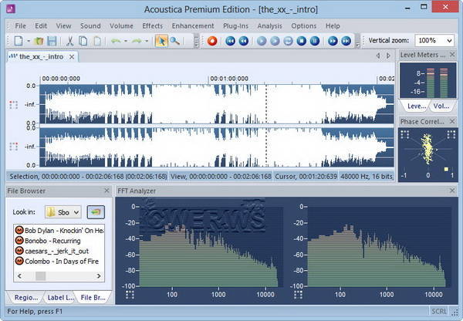Click the File Browser horizontal scrollbar thumb
Image resolution: width=463 pixels, height=321 pixels.
[x=39, y=275]
